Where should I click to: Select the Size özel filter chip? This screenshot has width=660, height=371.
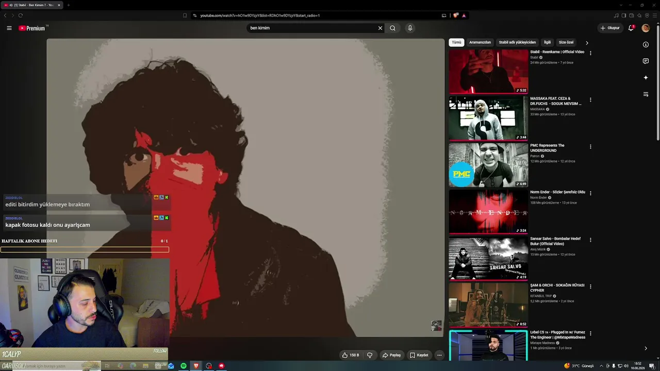click(566, 42)
